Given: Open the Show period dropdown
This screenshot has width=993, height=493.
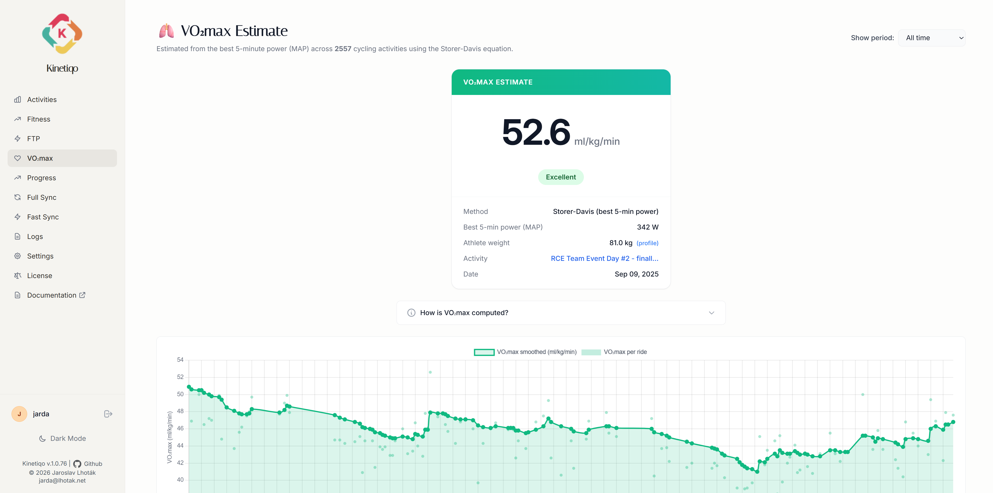Looking at the screenshot, I should coord(931,38).
